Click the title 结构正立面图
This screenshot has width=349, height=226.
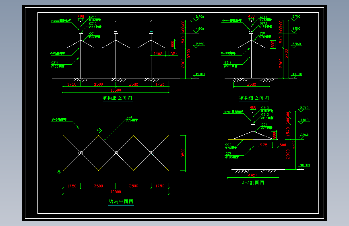[117, 98]
